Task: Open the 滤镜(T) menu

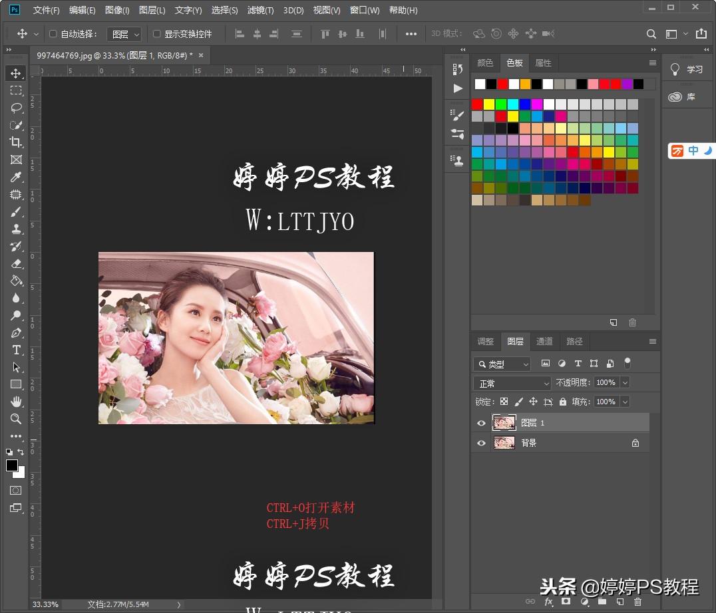Action: point(260,10)
